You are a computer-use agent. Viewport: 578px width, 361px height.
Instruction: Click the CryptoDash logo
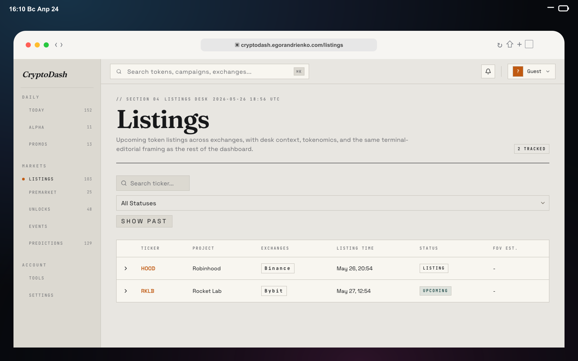45,74
